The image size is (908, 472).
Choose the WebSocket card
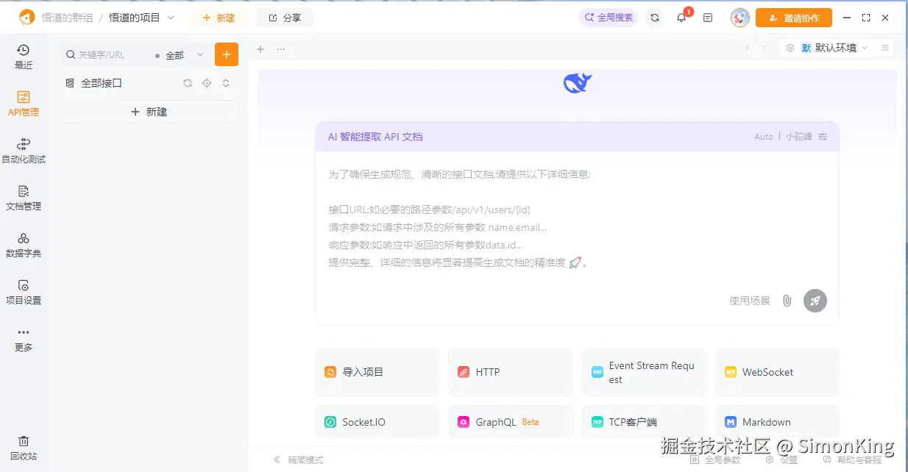click(777, 372)
